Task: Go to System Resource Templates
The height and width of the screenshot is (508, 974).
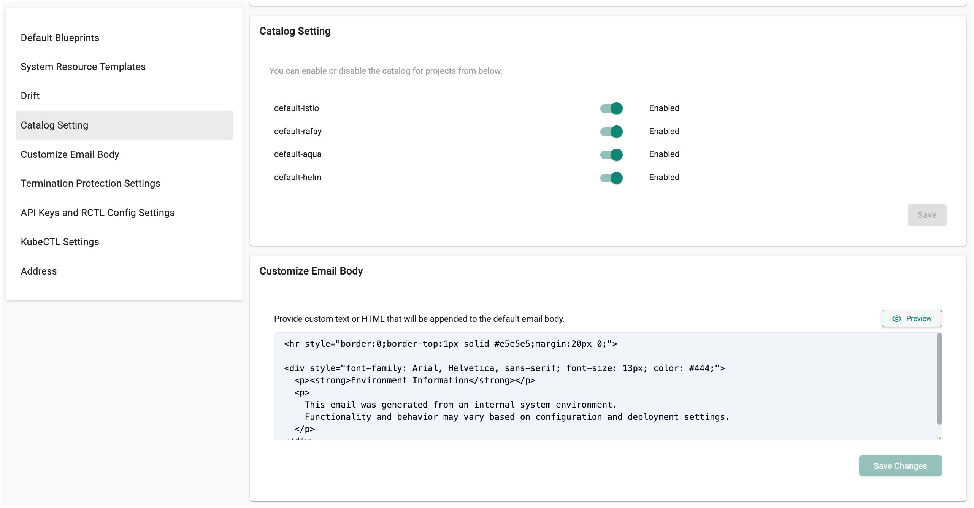Action: pos(83,67)
